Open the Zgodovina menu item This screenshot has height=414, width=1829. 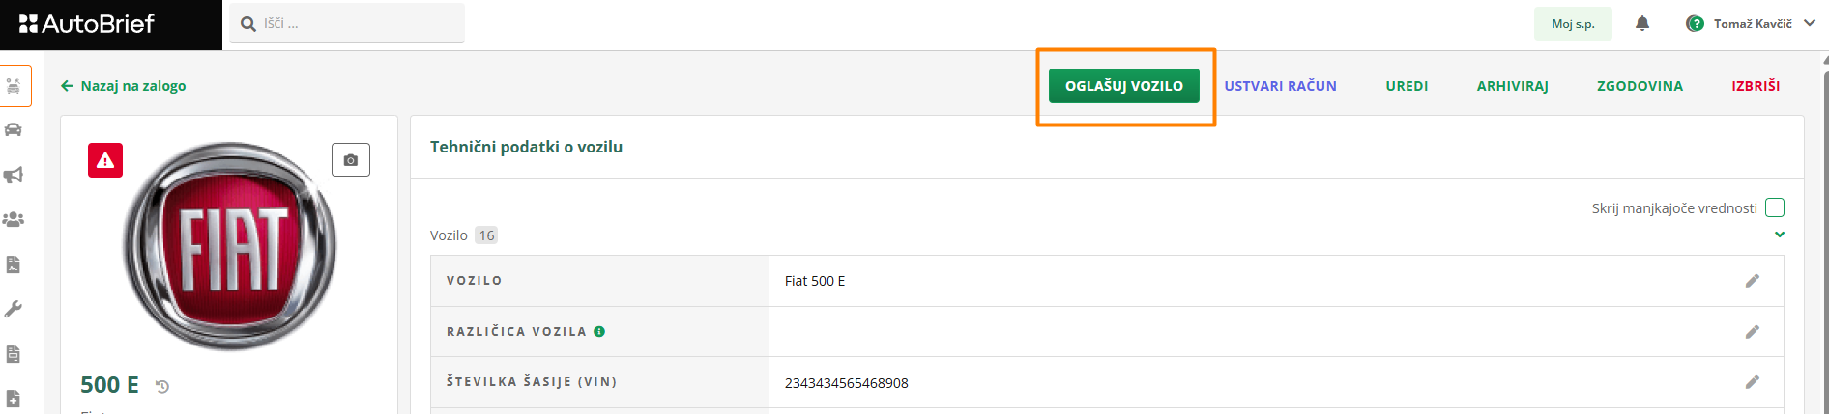[1640, 86]
